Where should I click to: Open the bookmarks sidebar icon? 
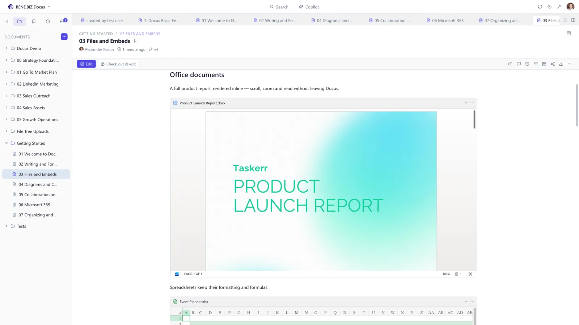34,22
